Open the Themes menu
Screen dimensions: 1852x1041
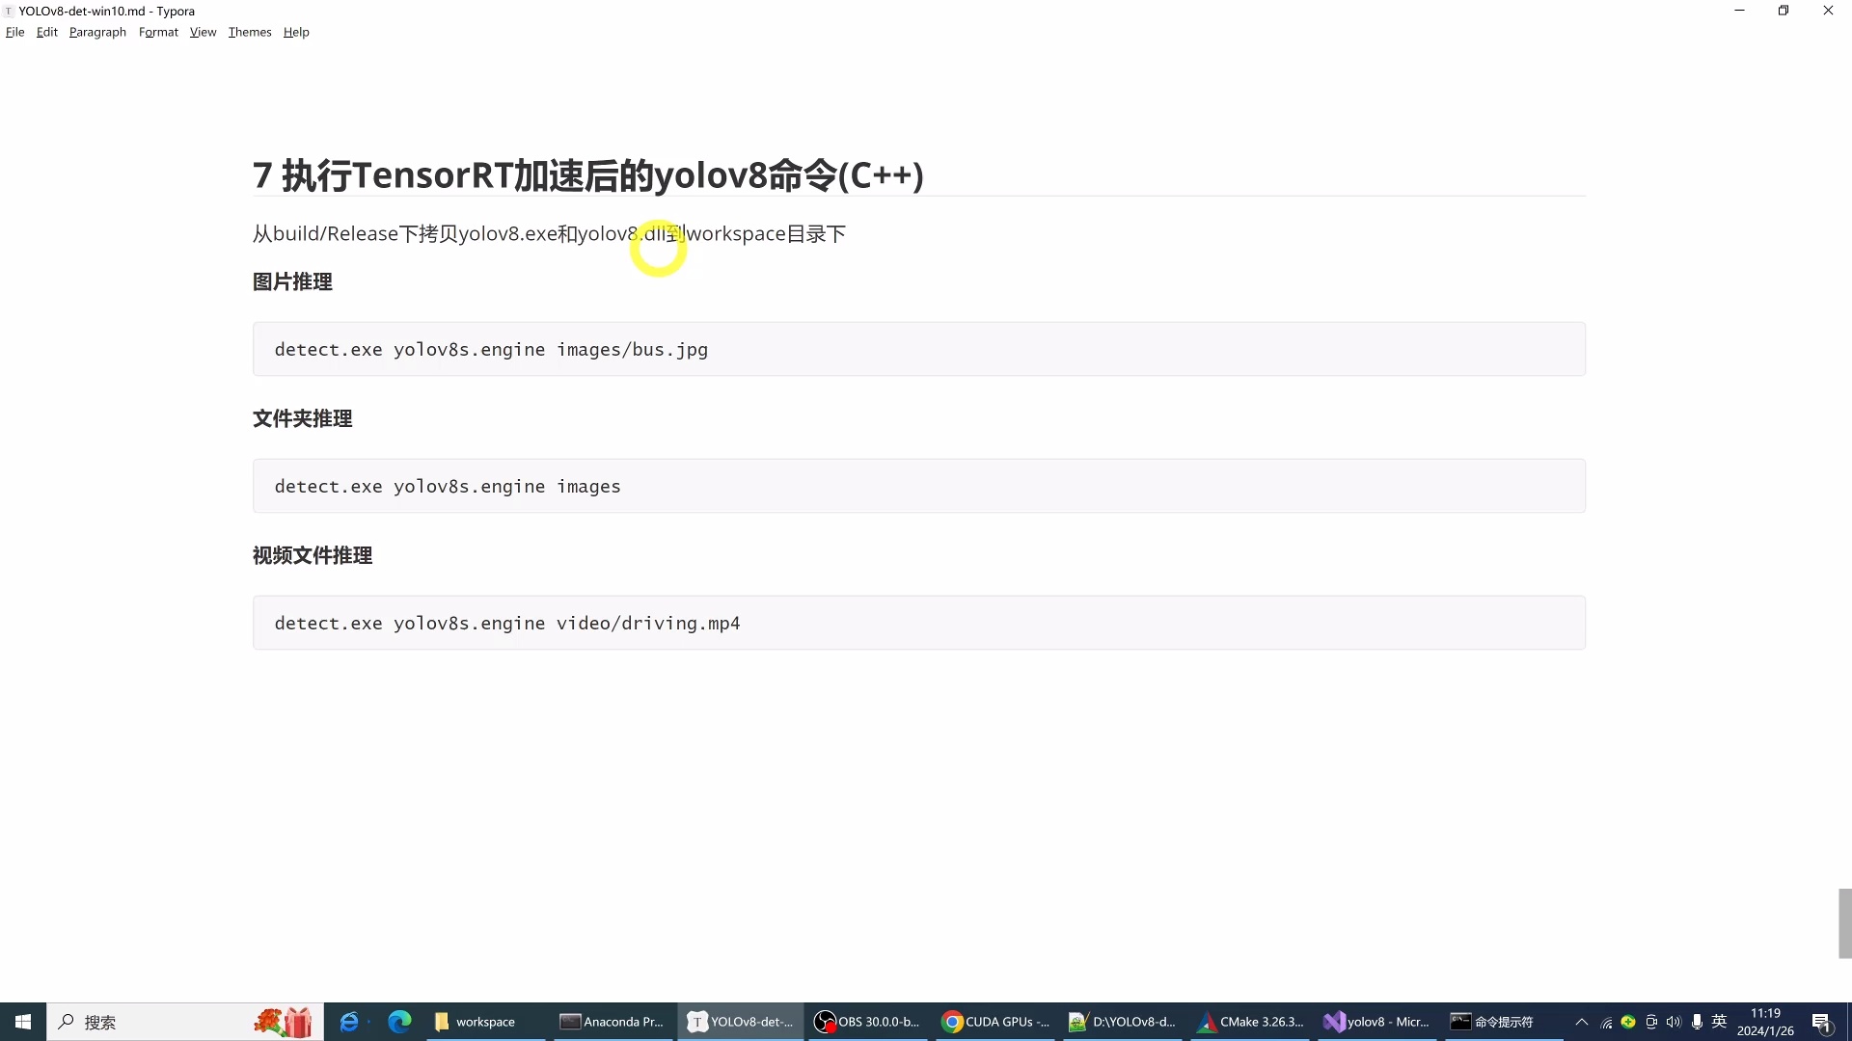click(250, 32)
